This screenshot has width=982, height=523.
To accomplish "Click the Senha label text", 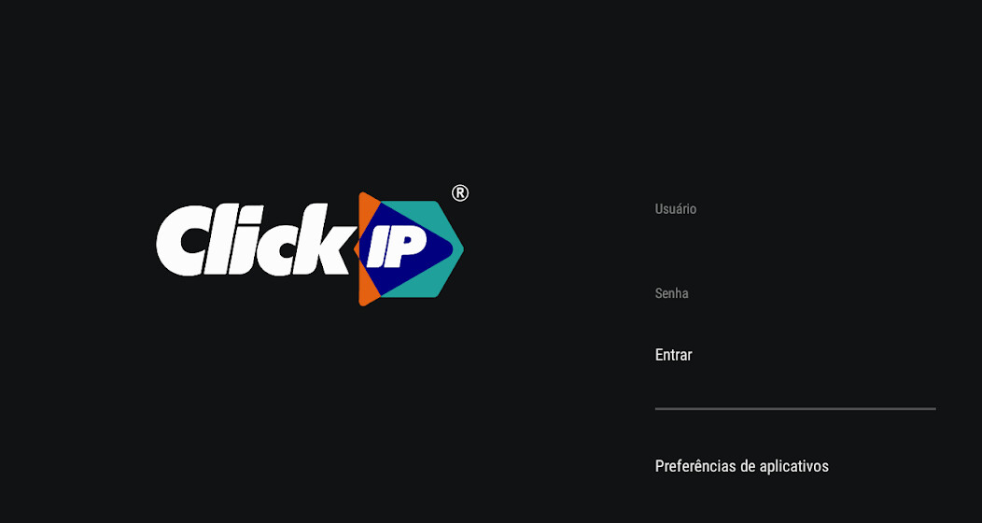I will pos(671,293).
